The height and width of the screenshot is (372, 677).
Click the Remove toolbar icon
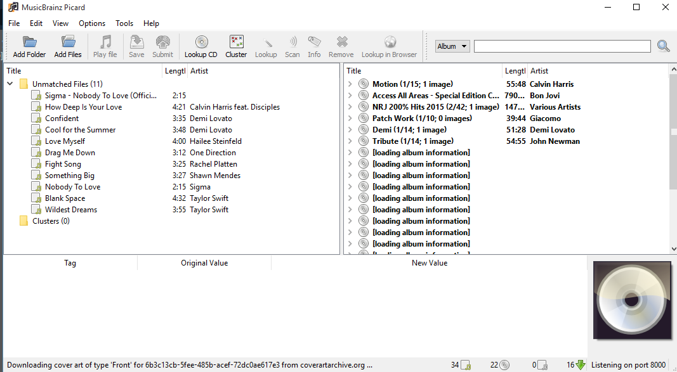[341, 42]
